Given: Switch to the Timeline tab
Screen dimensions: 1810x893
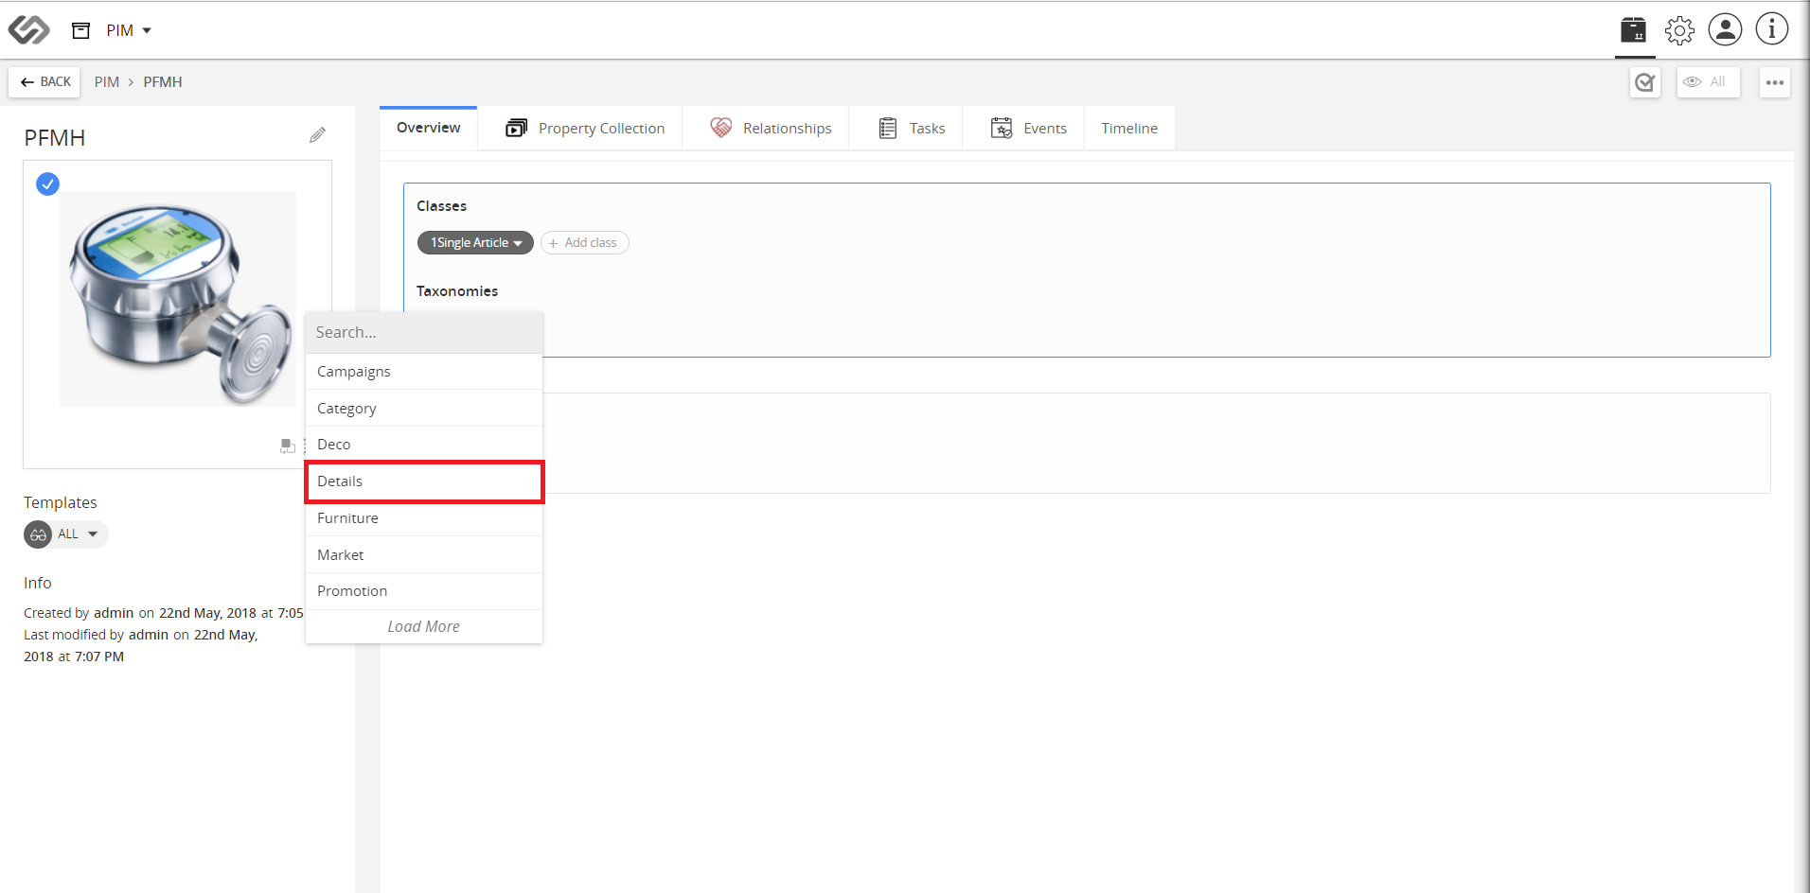Looking at the screenshot, I should coord(1129,128).
